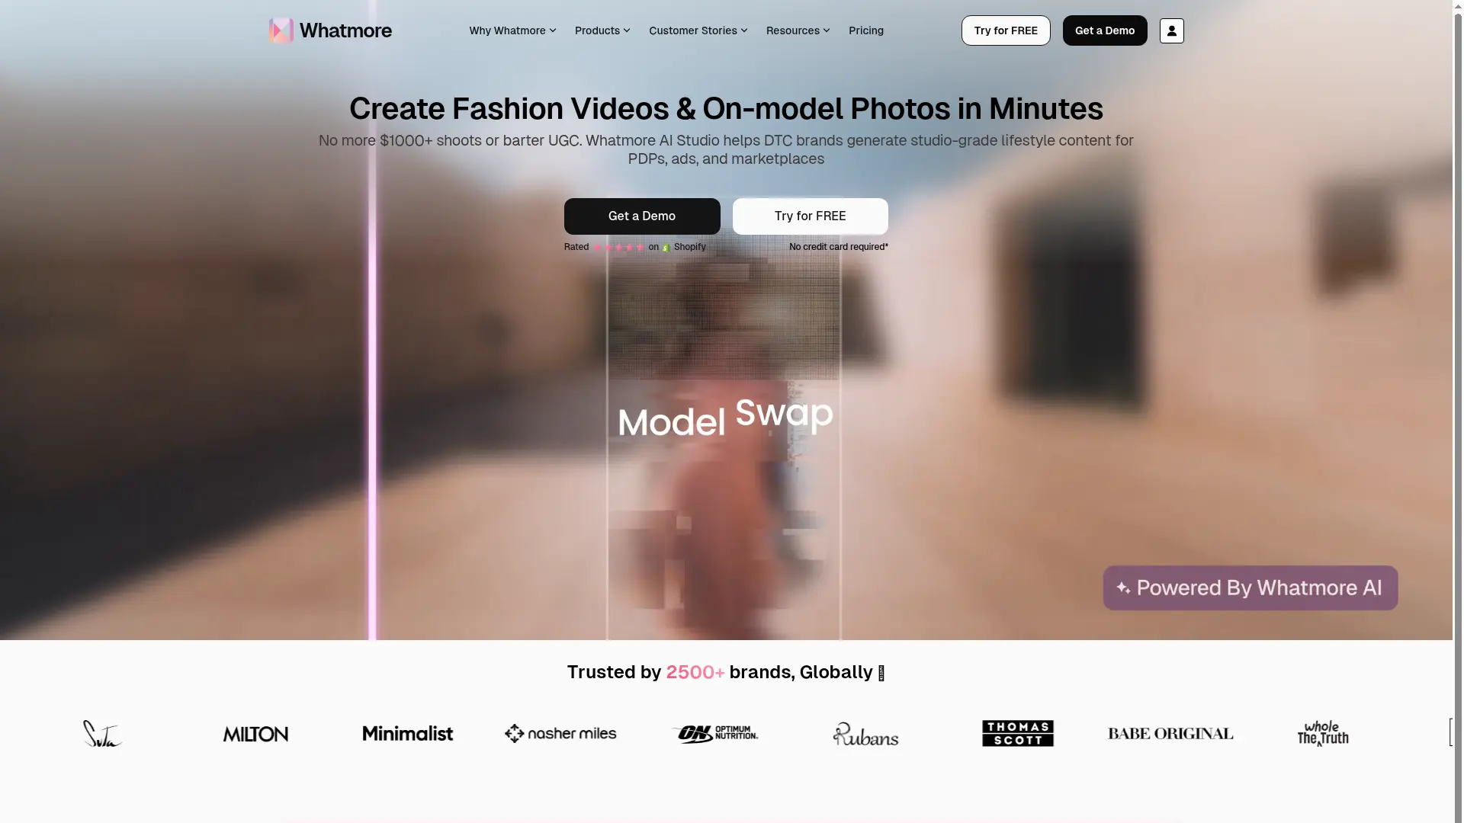
Task: Open the Resources dropdown menu
Action: [x=798, y=30]
